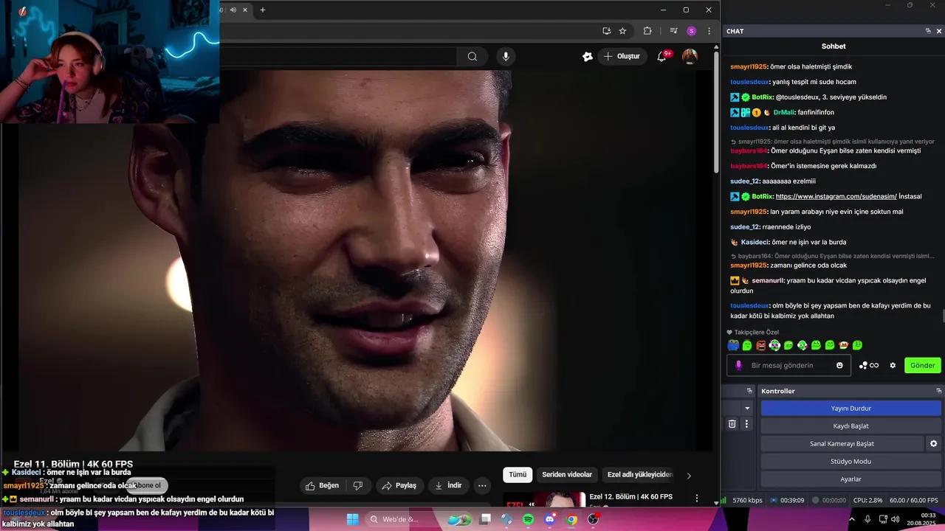Open options for Ezel 12. Bölüm video

tap(696, 499)
